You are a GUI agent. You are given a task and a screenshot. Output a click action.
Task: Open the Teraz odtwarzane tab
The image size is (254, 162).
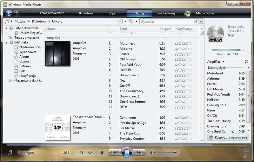pos(52,13)
